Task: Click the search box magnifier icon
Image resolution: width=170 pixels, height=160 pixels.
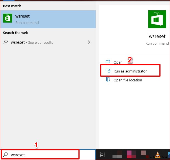Action: [x=5, y=155]
